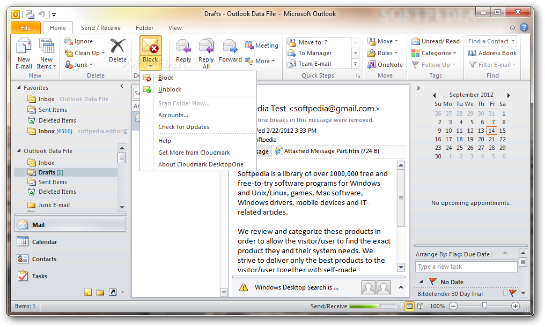Open the New Items button
Viewport: 545px width, 327px height.
[46, 53]
